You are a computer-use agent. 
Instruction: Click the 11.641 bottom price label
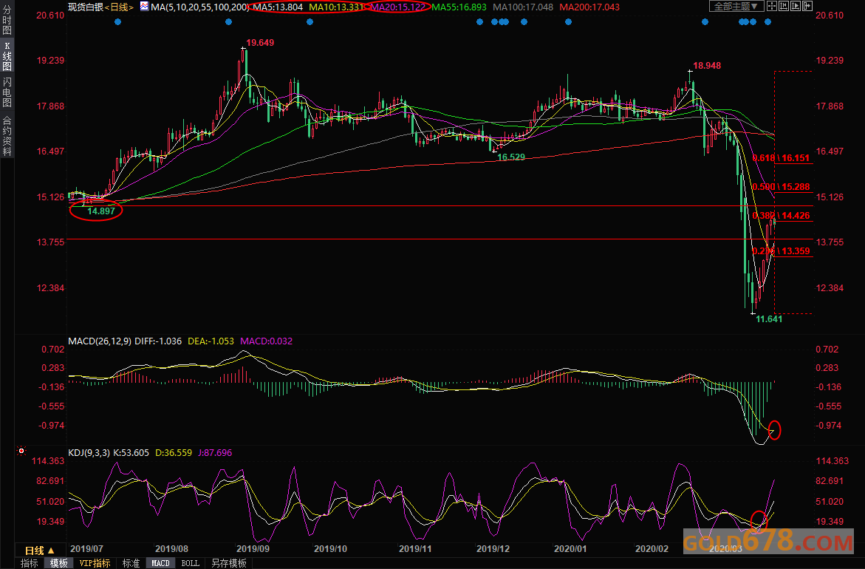tap(769, 319)
